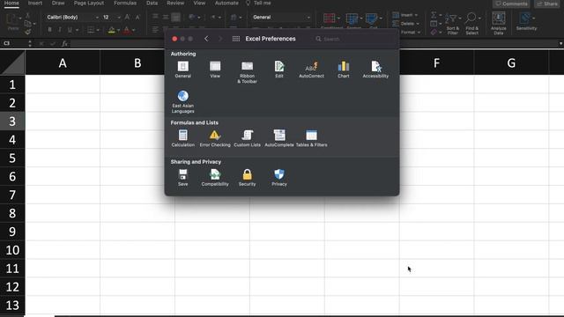Image resolution: width=564 pixels, height=317 pixels.
Task: Click Increase Font Size icon
Action: point(127,17)
